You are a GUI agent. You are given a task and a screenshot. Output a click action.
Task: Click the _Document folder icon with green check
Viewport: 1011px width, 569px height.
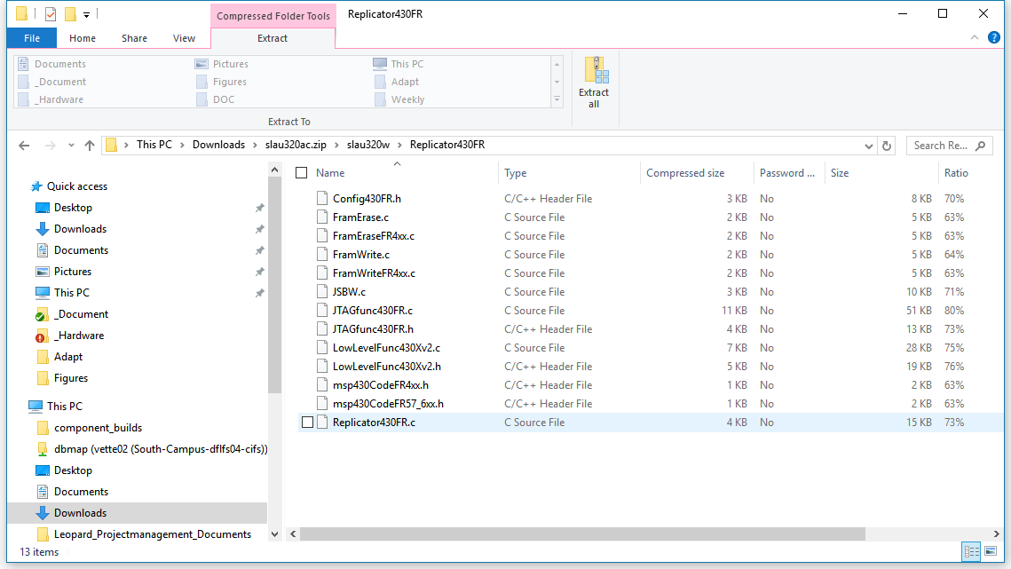tap(42, 315)
